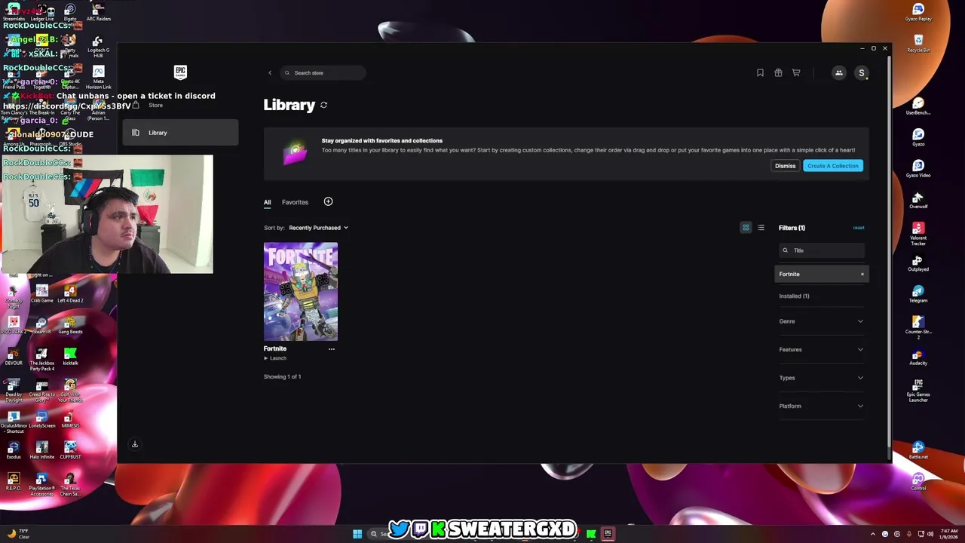Expand the Platform filter
The height and width of the screenshot is (543, 965).
click(821, 406)
